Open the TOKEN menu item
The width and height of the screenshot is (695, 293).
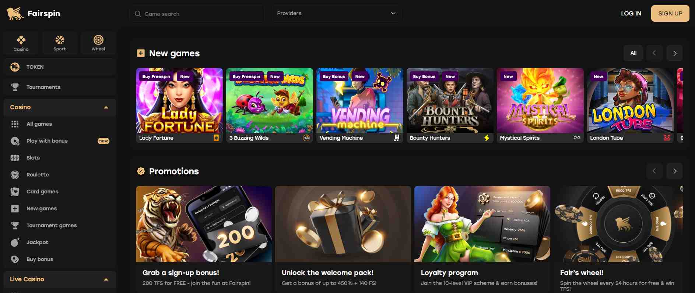click(60, 67)
